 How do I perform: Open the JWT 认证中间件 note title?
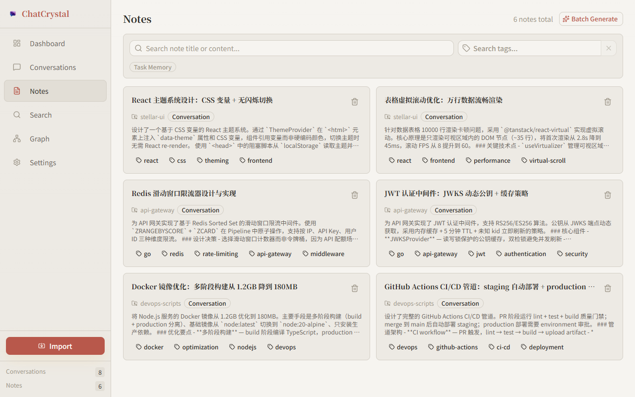coord(456,194)
